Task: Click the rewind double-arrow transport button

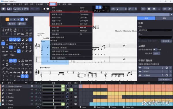Action: coord(48,9)
